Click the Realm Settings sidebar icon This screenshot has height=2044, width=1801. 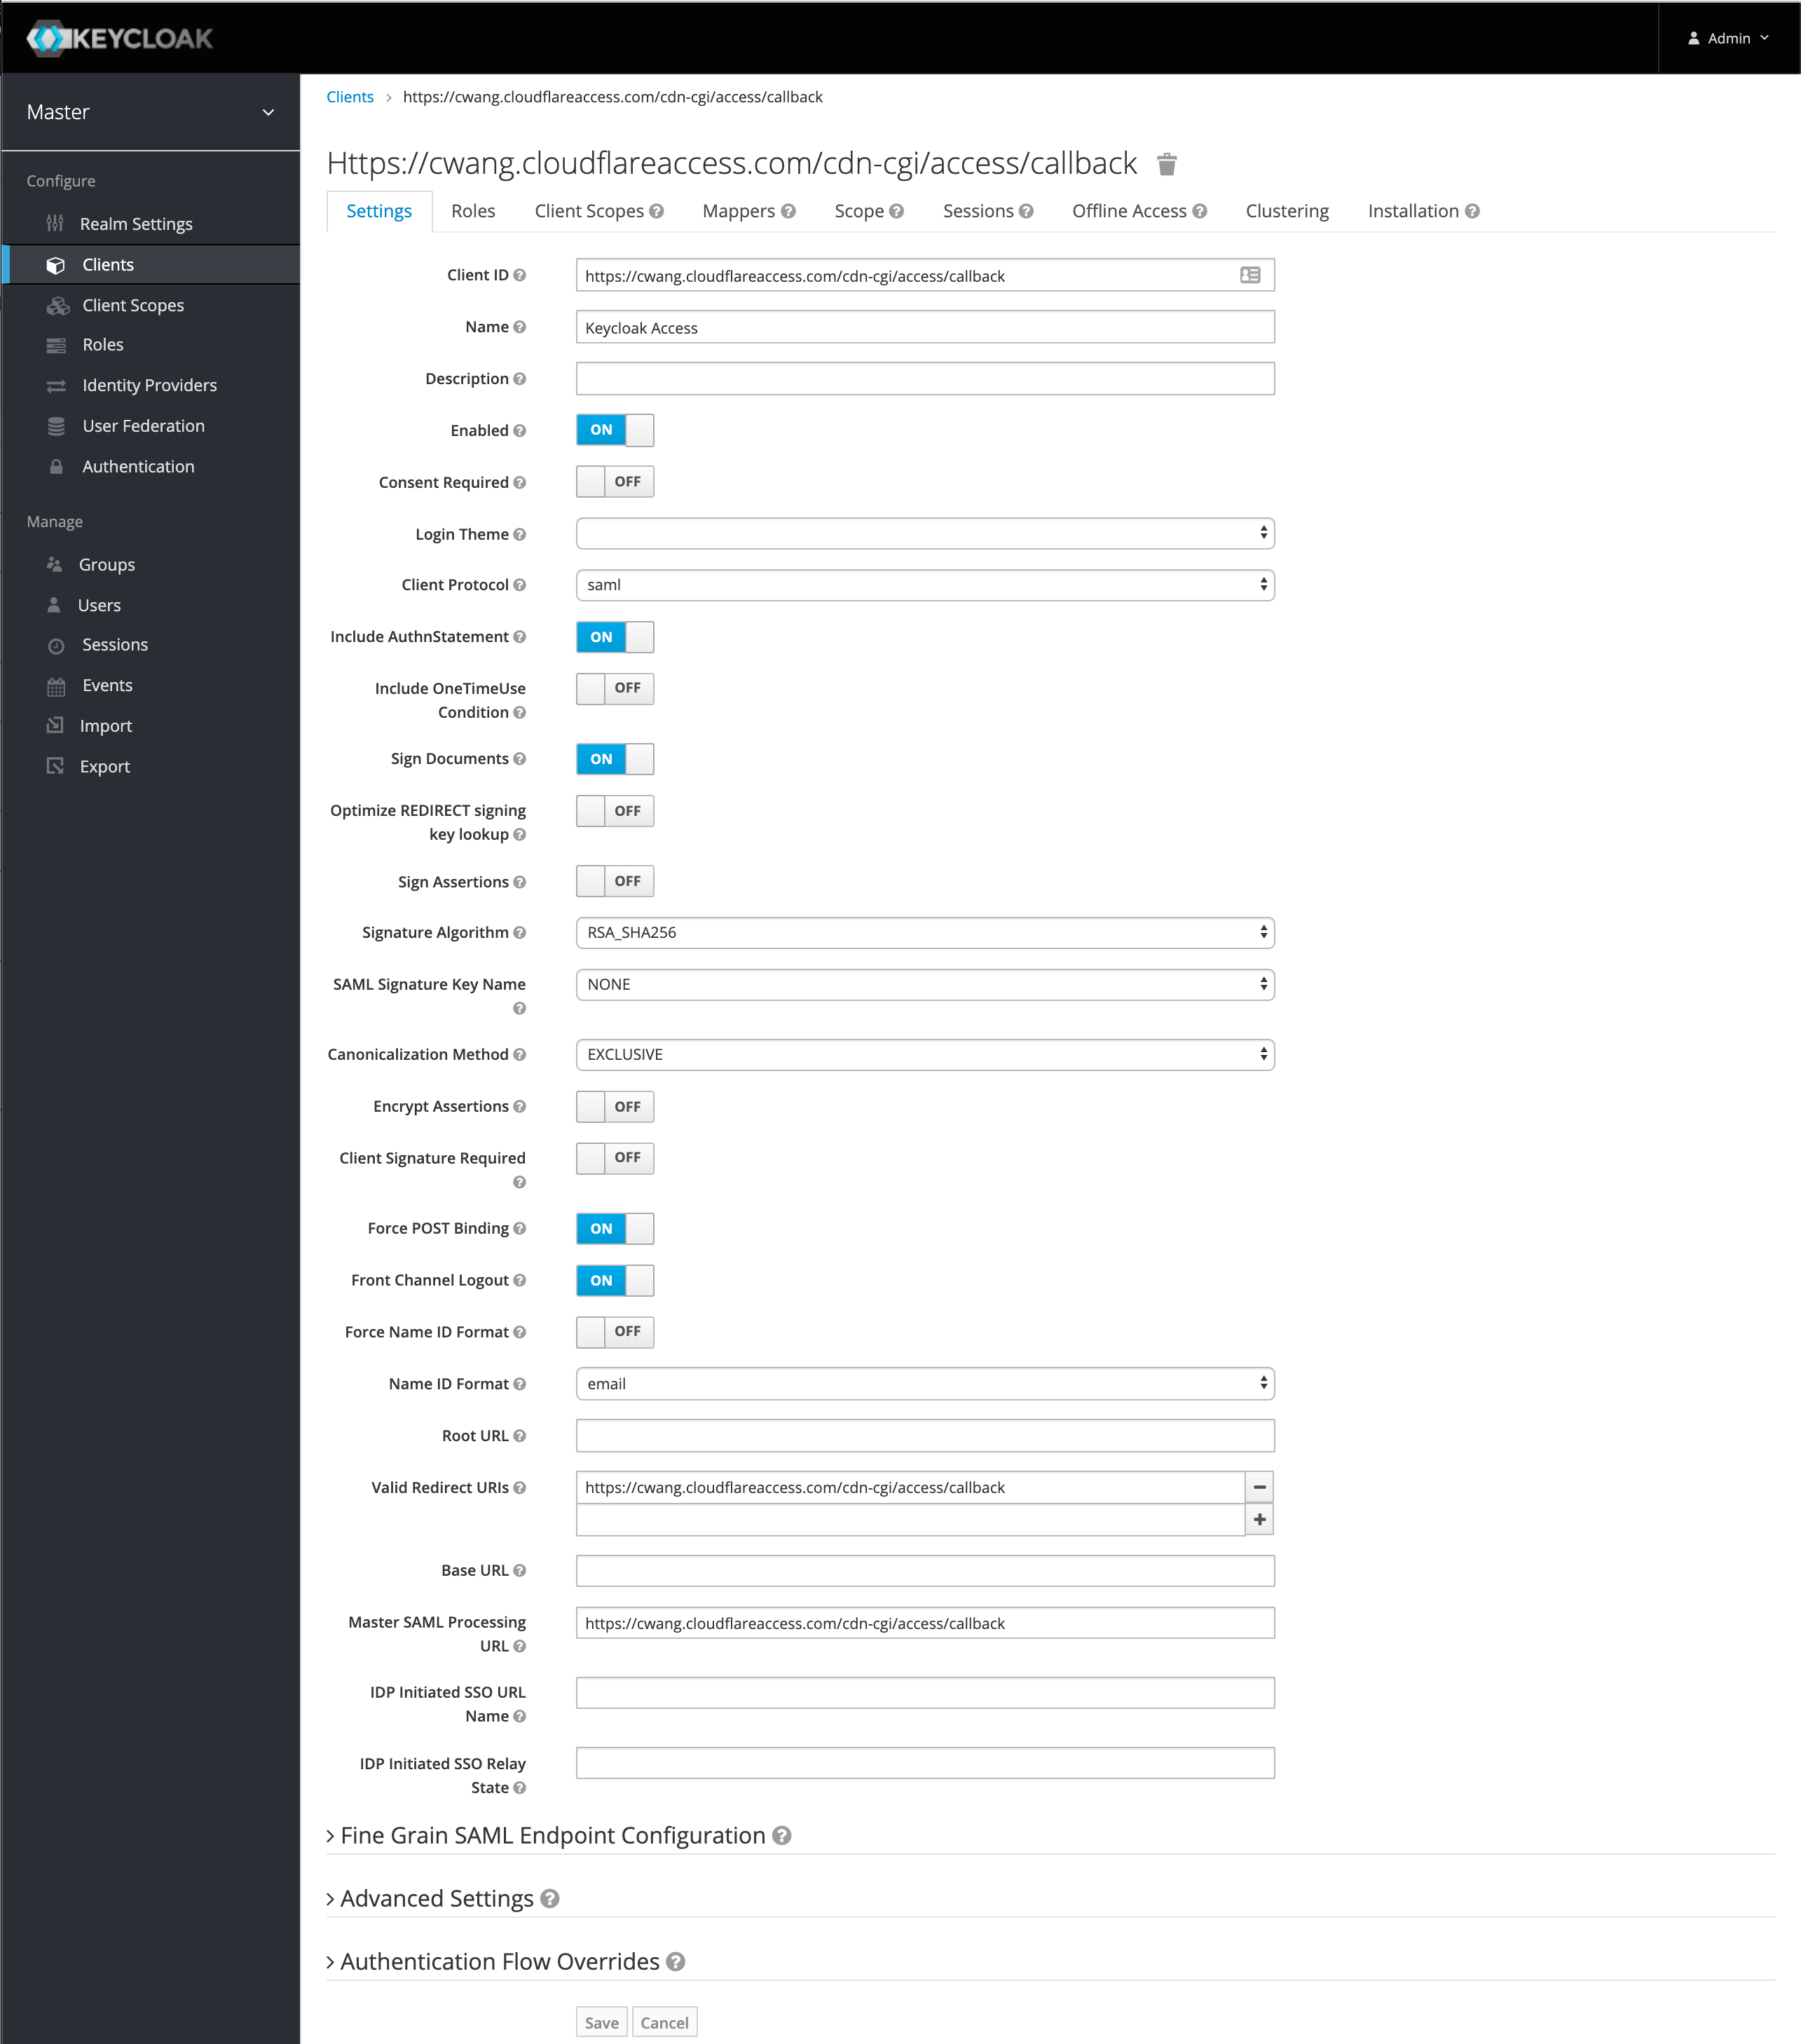[x=57, y=222]
